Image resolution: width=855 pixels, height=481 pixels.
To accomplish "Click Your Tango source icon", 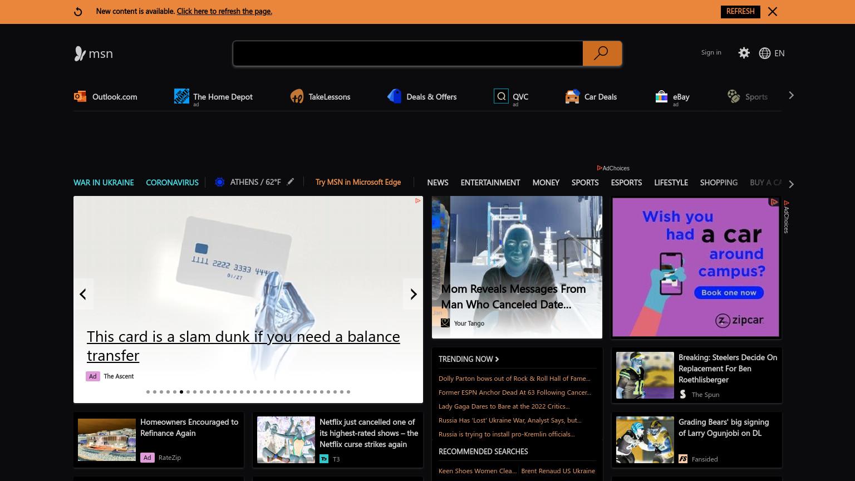I will pos(445,323).
